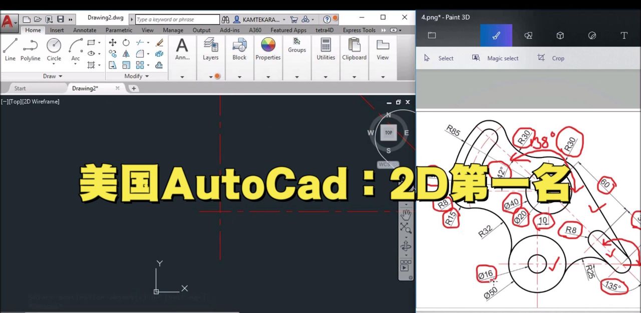Screen dimensions: 641x313
Task: Select the Rotate tool
Action: point(126,42)
